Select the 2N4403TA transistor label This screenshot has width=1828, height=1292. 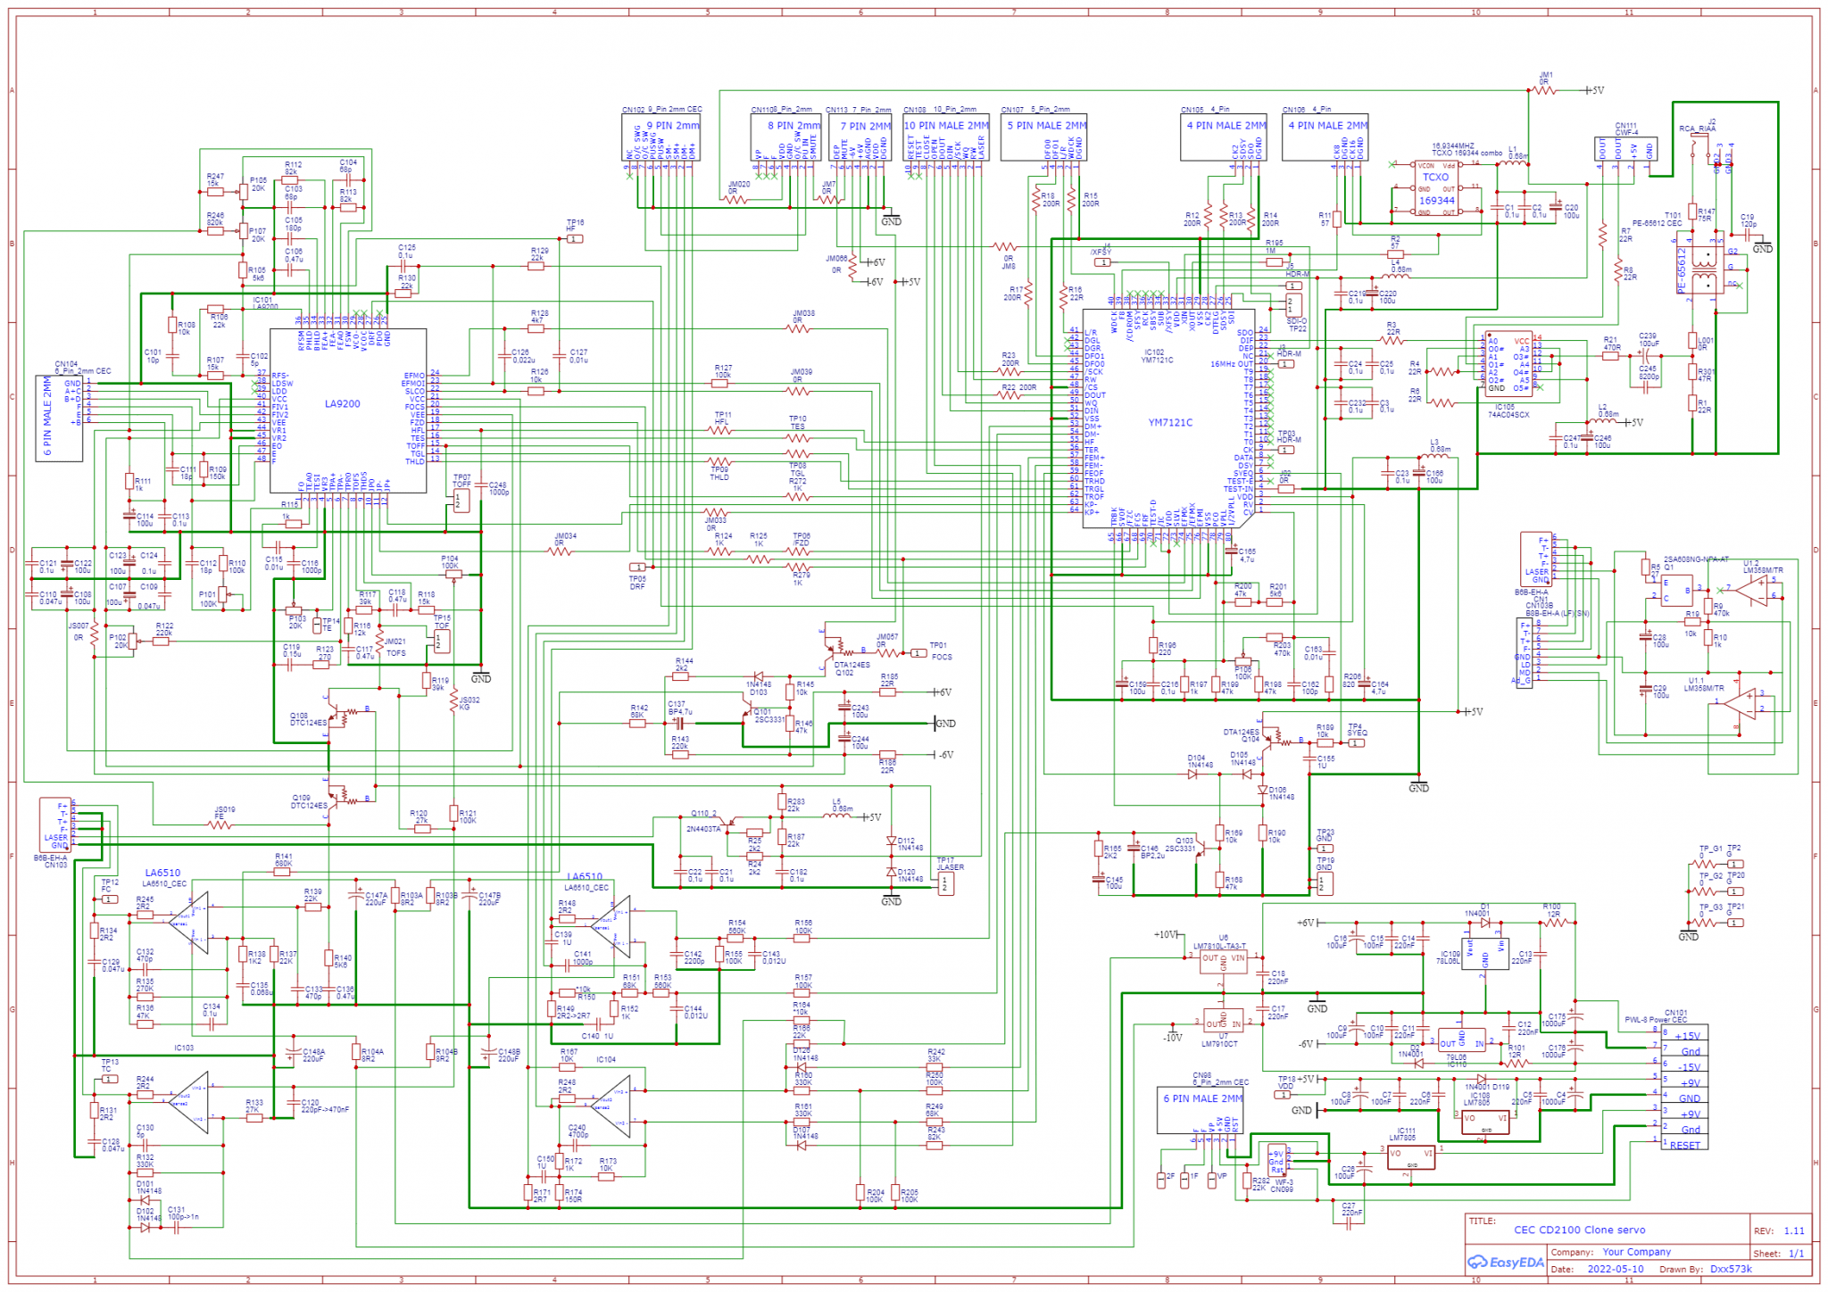pyautogui.click(x=703, y=829)
